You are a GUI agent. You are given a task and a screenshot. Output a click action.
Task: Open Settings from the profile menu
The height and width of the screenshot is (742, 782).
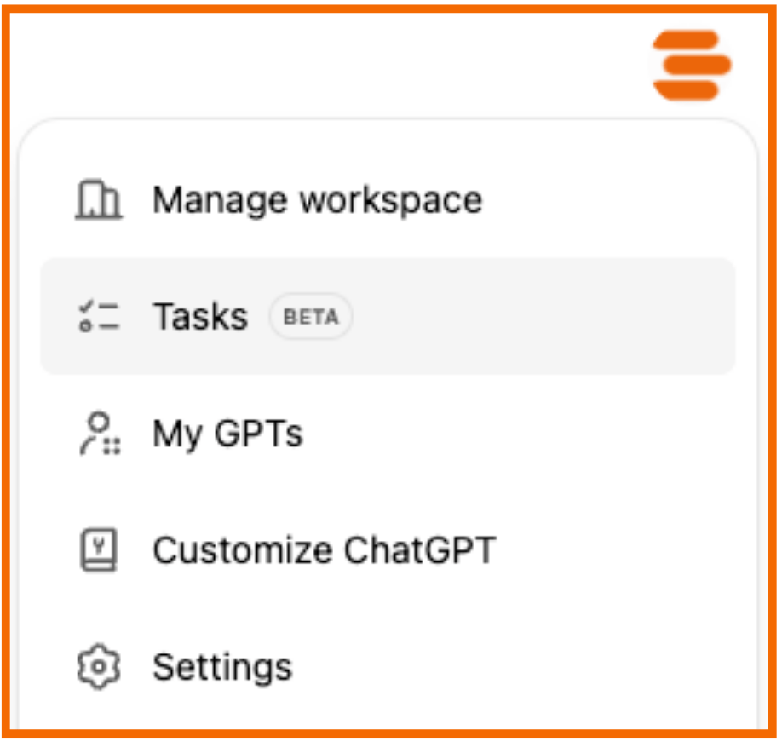[221, 667]
